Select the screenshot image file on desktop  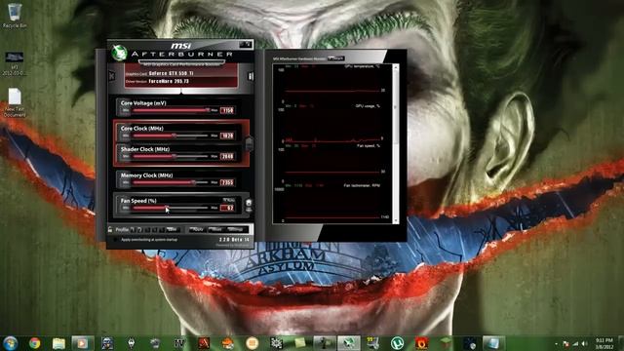click(x=15, y=63)
